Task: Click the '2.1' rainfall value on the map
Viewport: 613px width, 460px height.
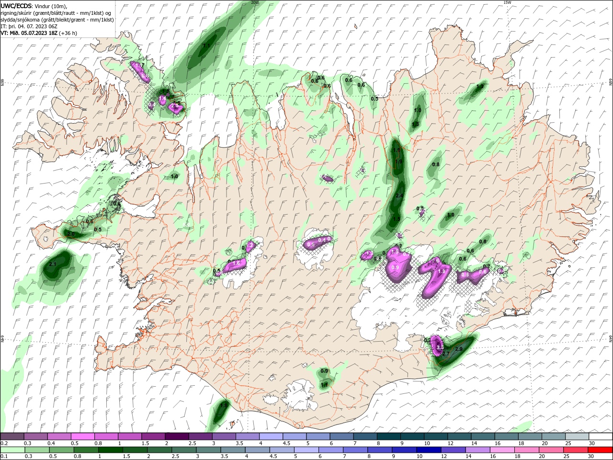Action: click(53, 264)
